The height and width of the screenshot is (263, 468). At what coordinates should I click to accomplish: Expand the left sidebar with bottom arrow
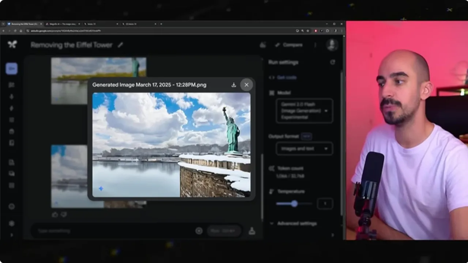(12, 235)
